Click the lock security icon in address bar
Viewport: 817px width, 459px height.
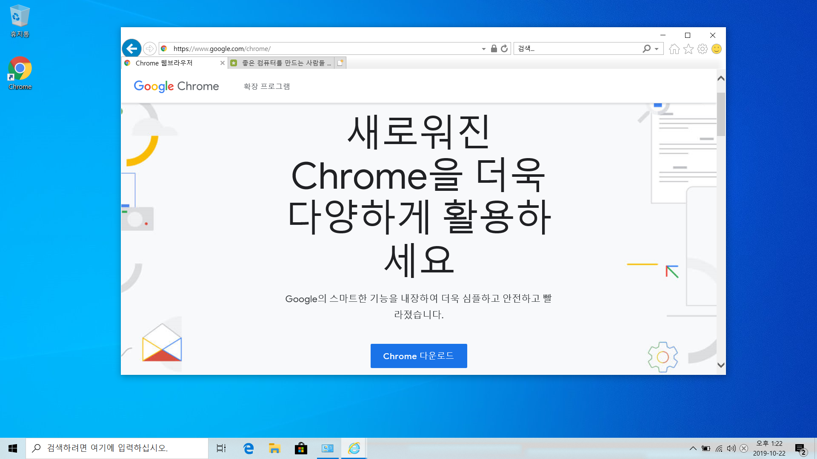tap(494, 48)
